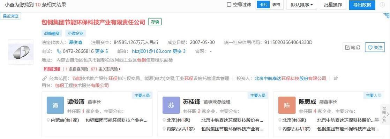The width and height of the screenshot is (390, 139).
Task: Open company 包钢集团节能环保科技产业有限责任公司
Action: (93, 22)
